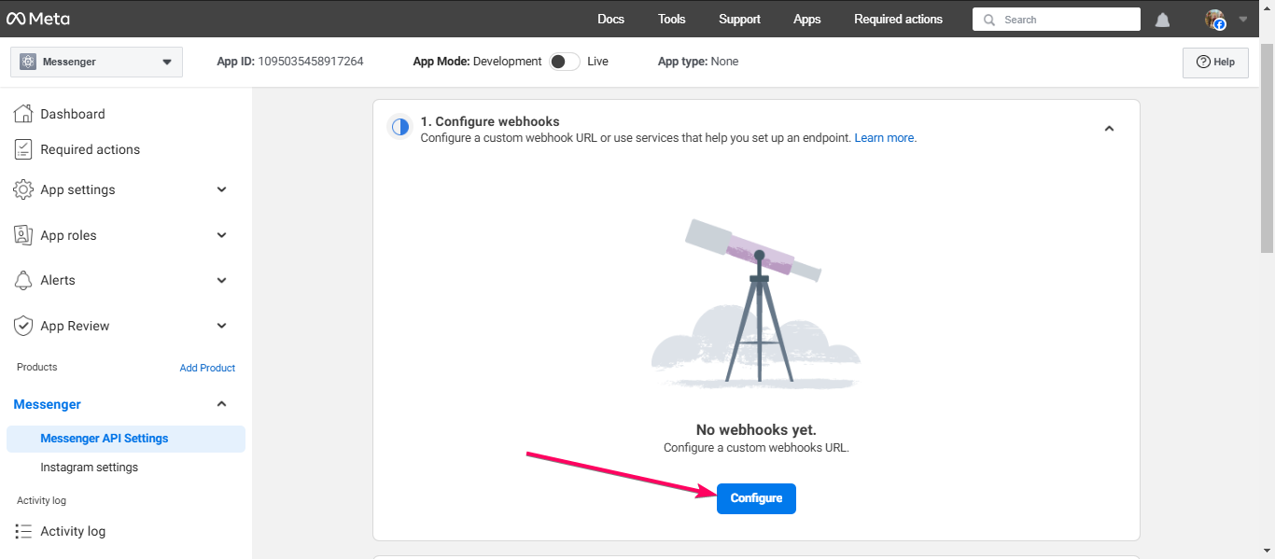Screen dimensions: 1275x559
Task: Click the Meta logo
Action: [38, 19]
